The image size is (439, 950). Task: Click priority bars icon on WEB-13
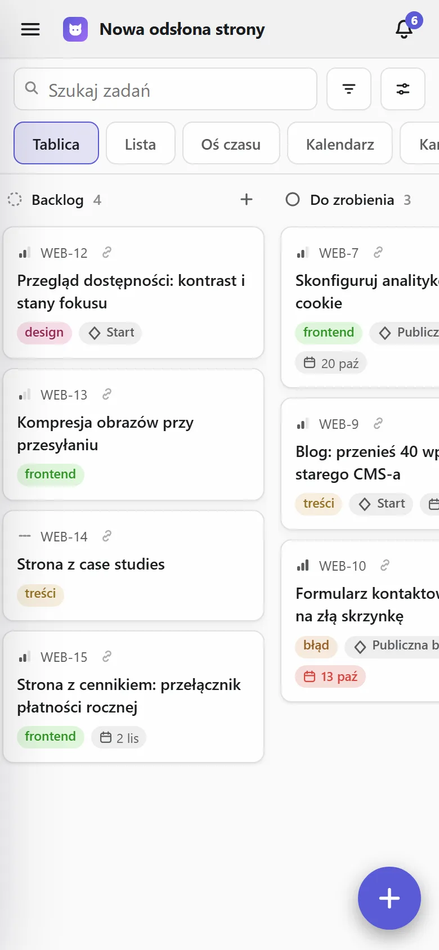pos(24,395)
